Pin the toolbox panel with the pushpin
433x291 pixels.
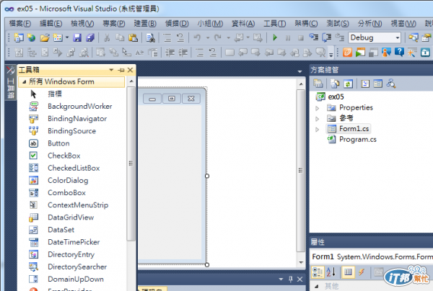coord(121,71)
